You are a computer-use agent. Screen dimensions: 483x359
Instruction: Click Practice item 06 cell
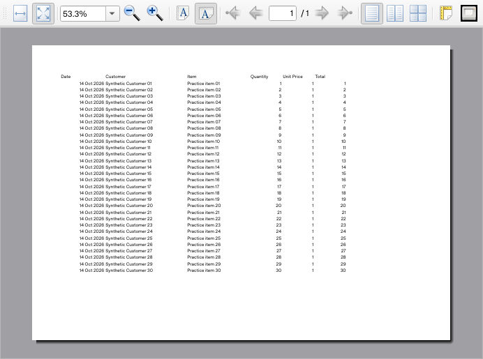tap(204, 116)
